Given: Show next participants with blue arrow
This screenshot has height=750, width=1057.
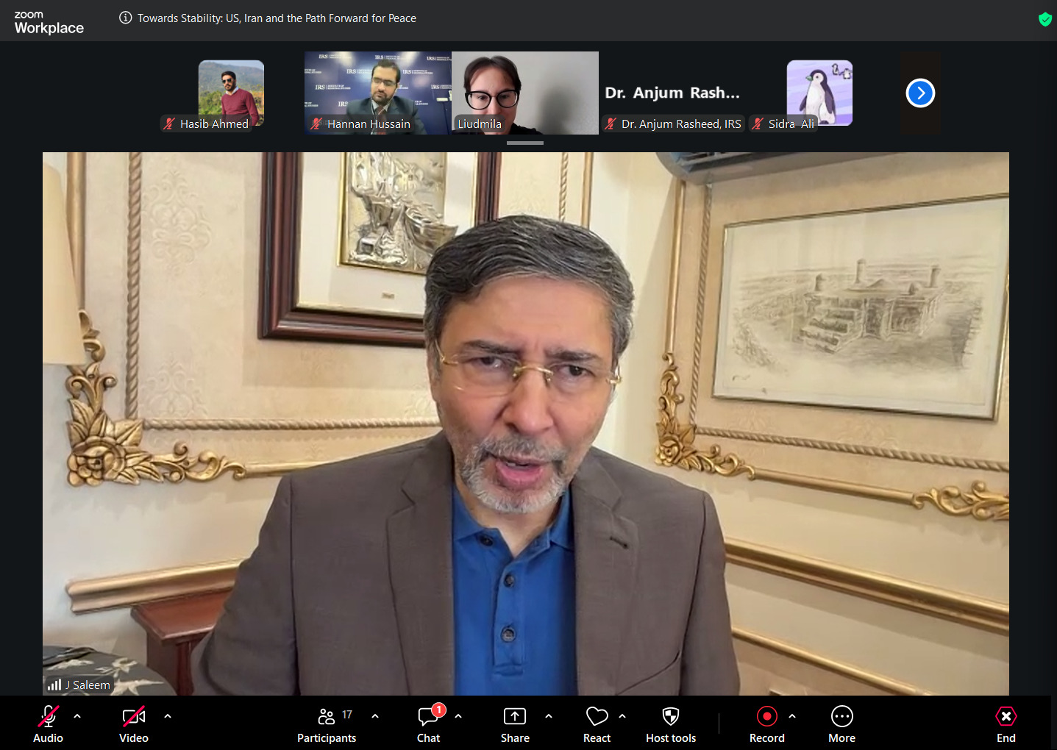Looking at the screenshot, I should click(921, 93).
